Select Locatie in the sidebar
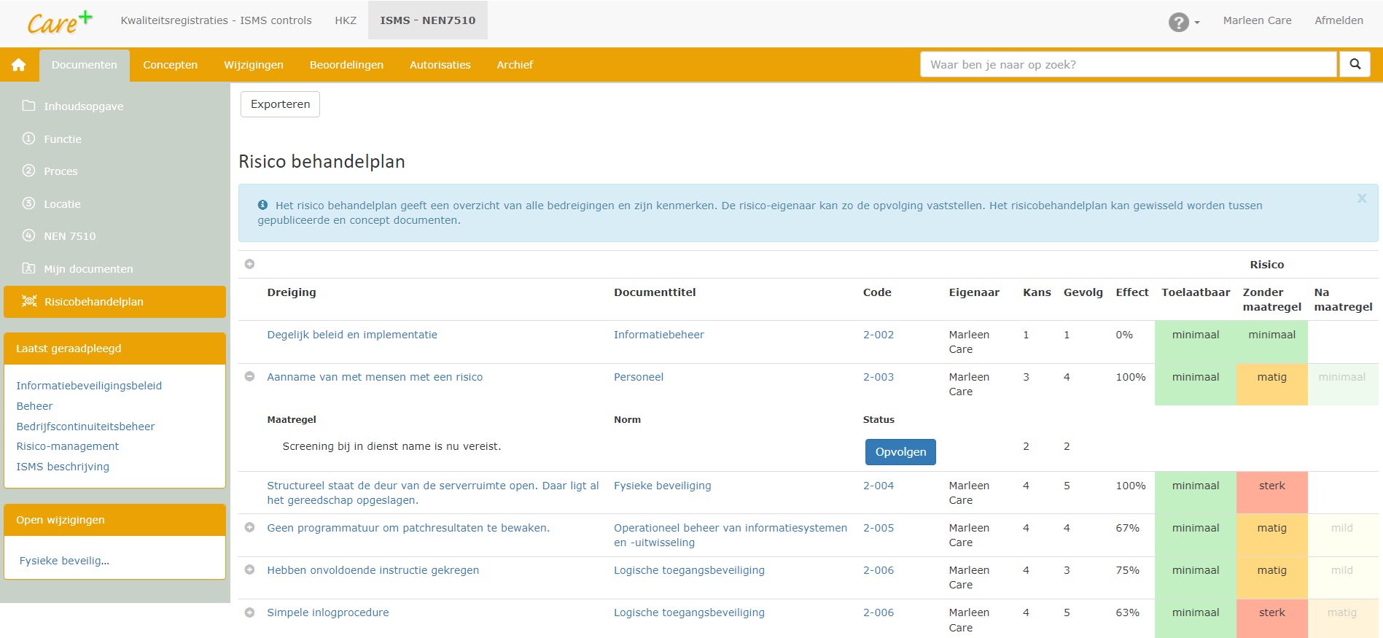Viewport: 1383px width, 638px height. pyautogui.click(x=52, y=203)
